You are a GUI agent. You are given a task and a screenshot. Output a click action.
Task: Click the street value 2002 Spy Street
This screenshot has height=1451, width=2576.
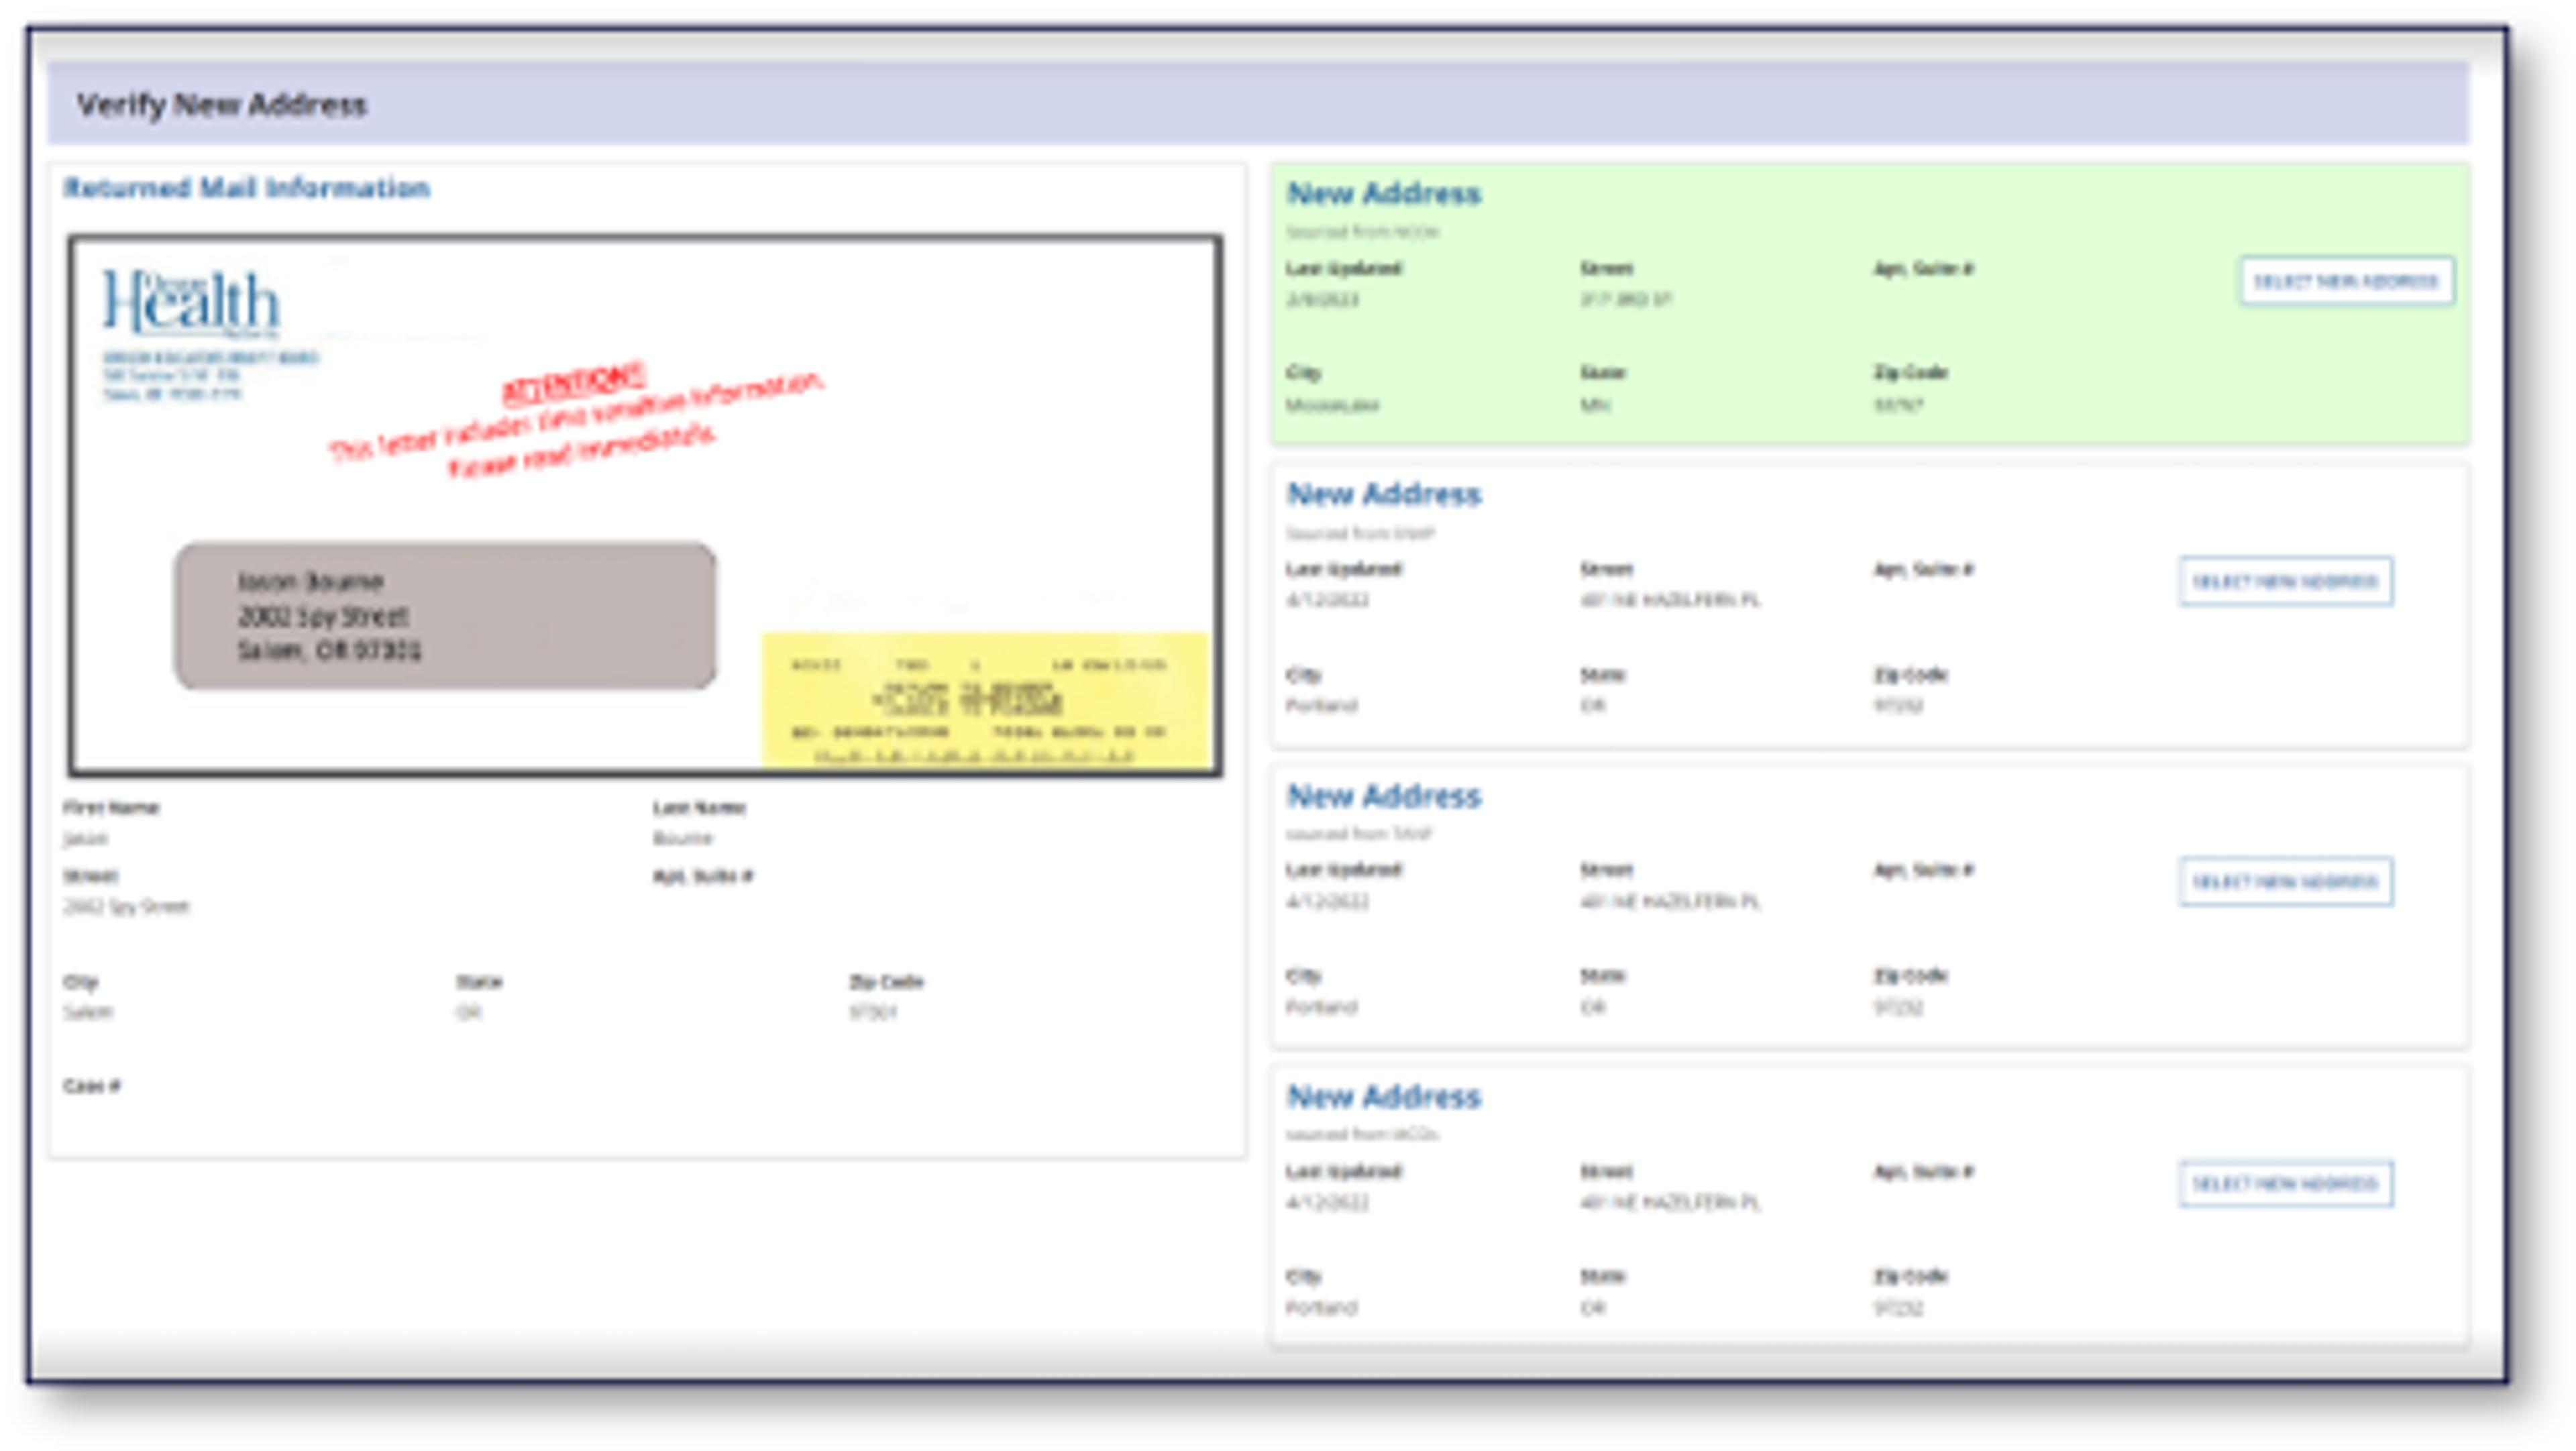126,907
